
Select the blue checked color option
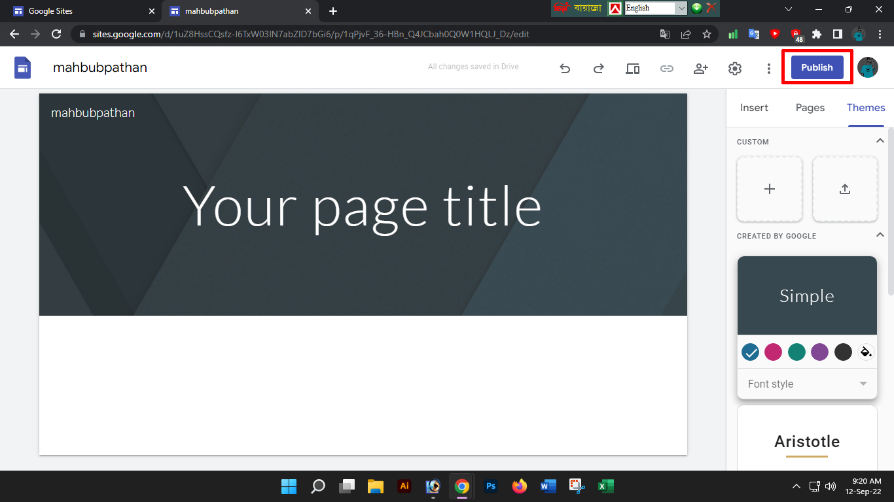750,352
